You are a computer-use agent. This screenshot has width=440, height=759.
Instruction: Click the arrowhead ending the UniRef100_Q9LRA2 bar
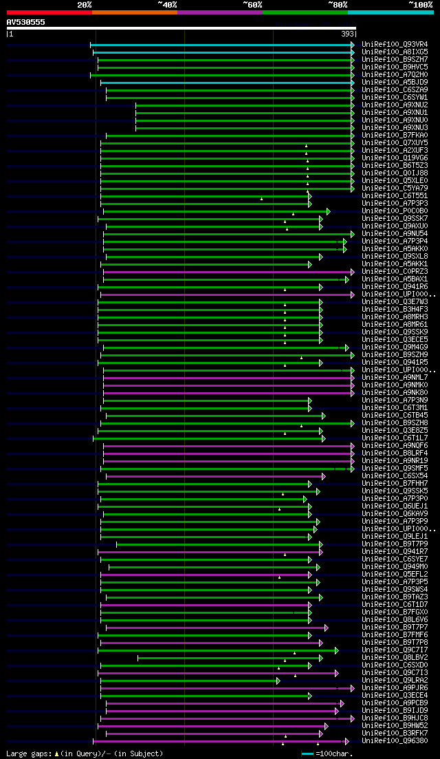coord(278,681)
